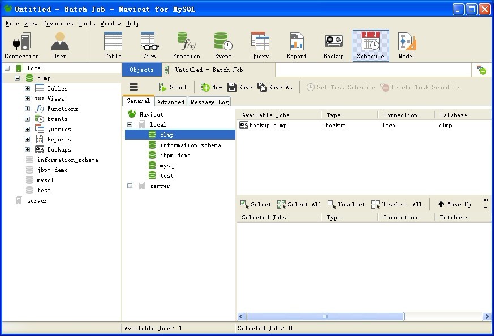Open the Connection tool in main toolbar
This screenshot has width=494, height=336.
click(22, 46)
